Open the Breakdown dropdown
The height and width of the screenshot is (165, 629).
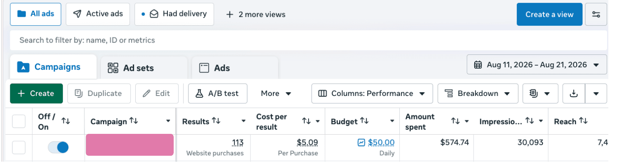[478, 93]
